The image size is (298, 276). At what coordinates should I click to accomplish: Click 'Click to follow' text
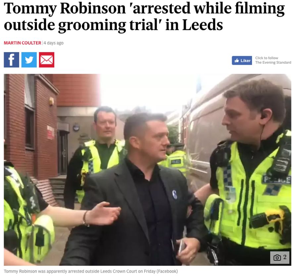(267, 58)
